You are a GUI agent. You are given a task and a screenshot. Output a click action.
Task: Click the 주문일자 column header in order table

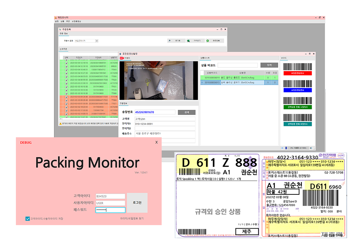(79, 58)
